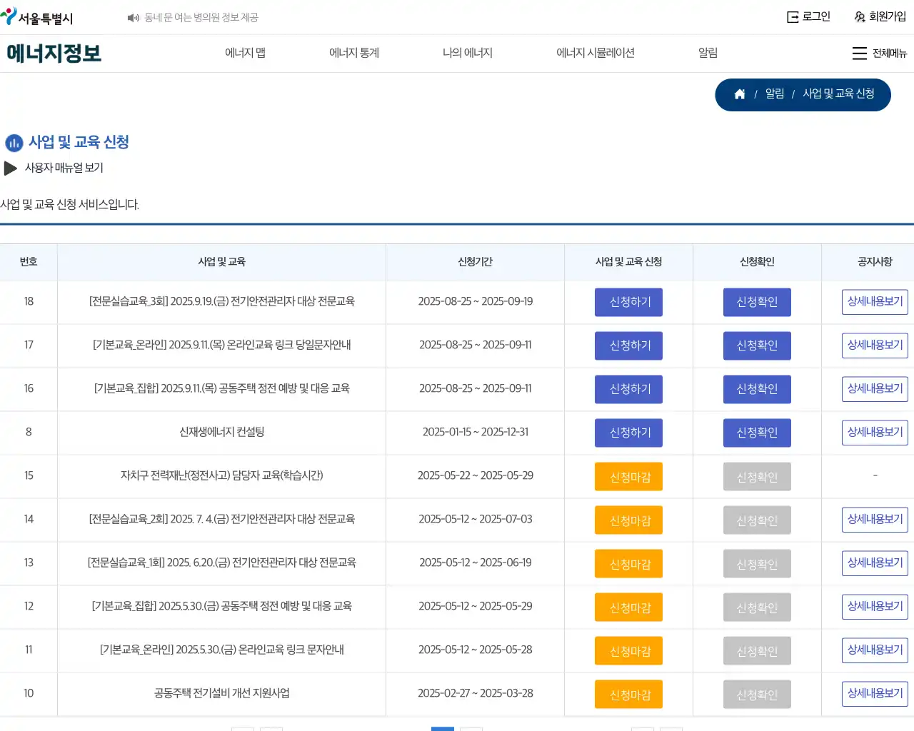
Task: Click 신청하기 for row 18
Action: pos(629,302)
